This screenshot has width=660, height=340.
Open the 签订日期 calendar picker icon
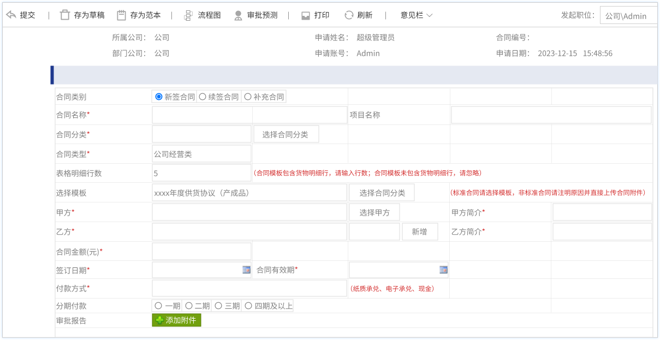(246, 270)
